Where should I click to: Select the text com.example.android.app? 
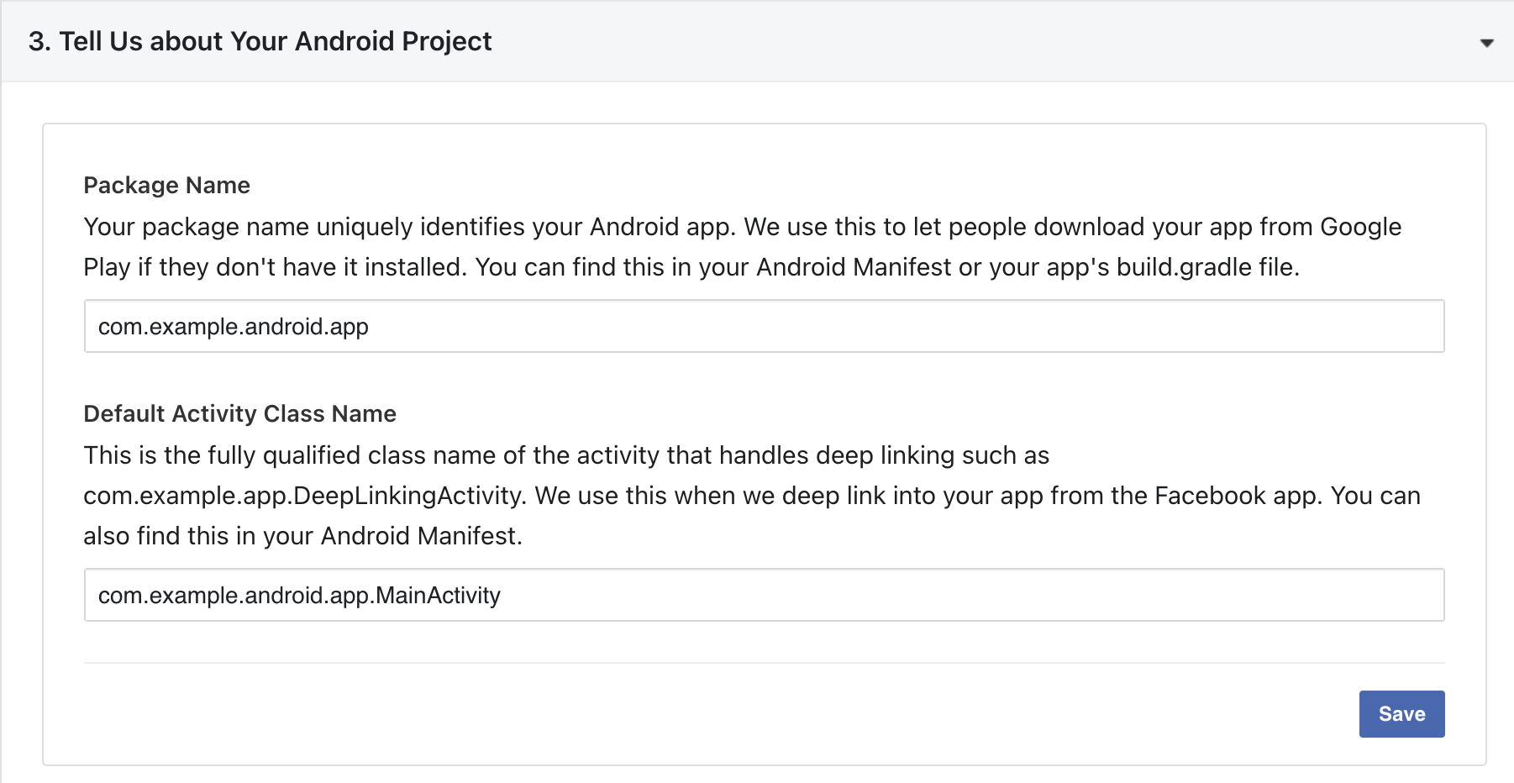point(233,326)
